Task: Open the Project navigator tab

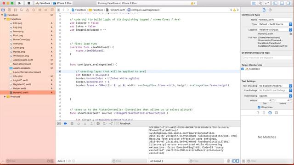Action: click(3, 10)
